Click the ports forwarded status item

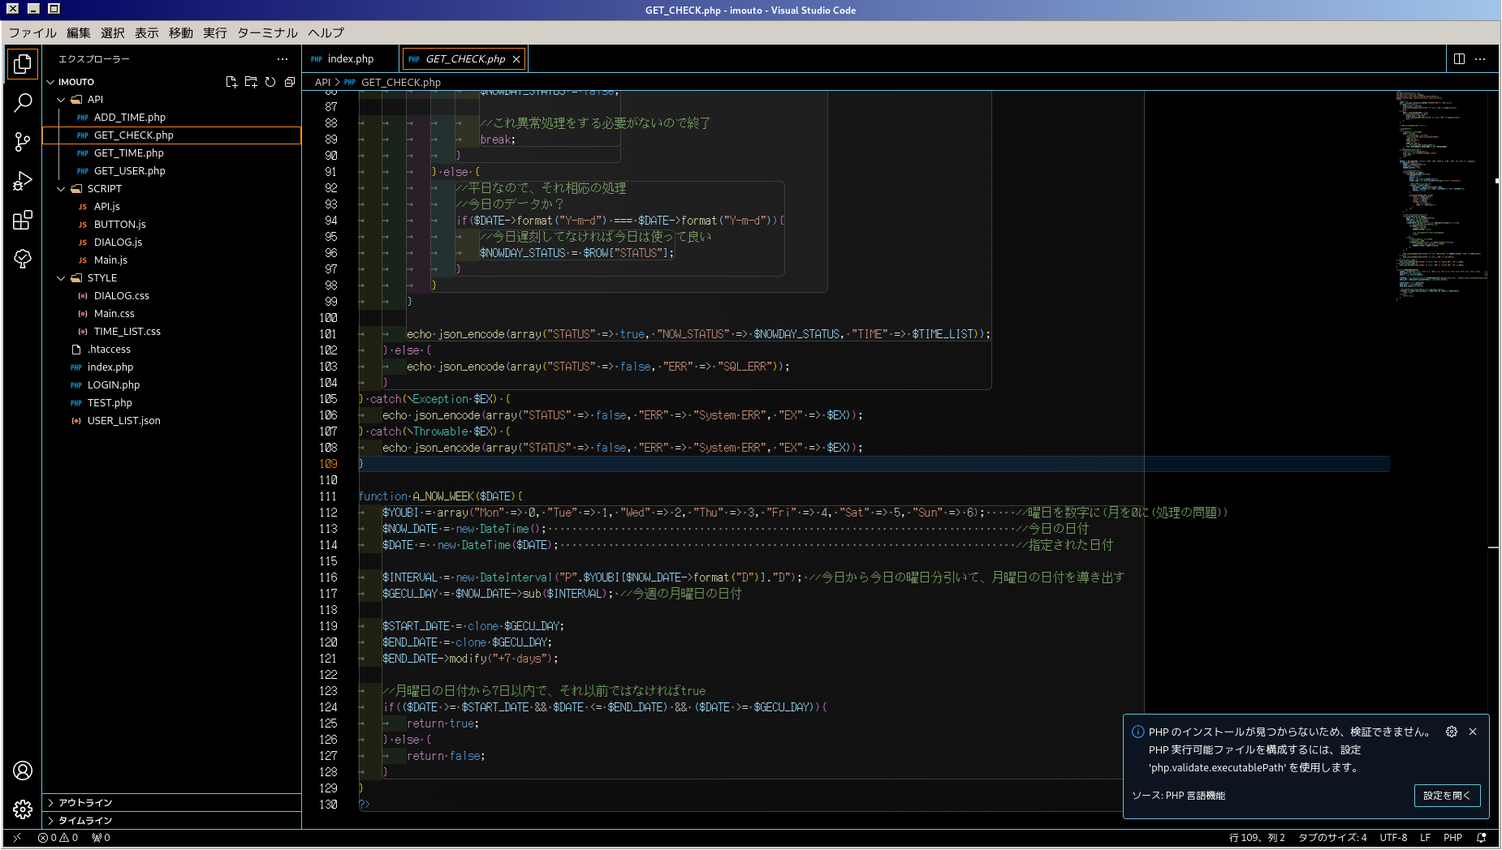click(x=101, y=838)
